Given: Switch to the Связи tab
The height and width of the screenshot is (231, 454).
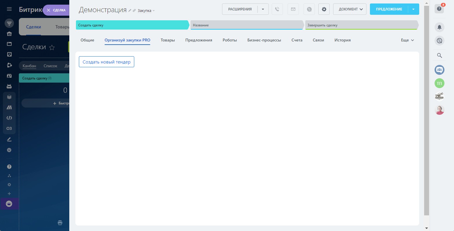Looking at the screenshot, I should click(318, 40).
